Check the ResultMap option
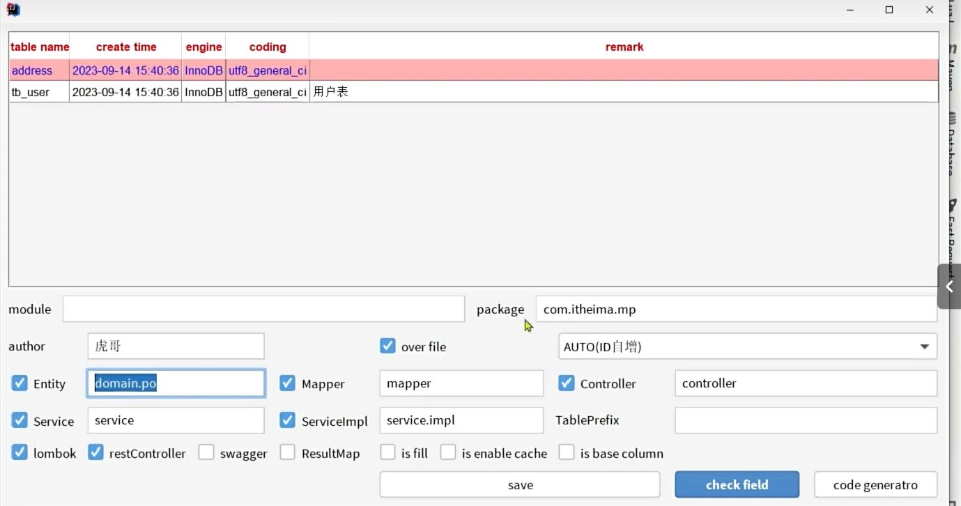 point(288,453)
